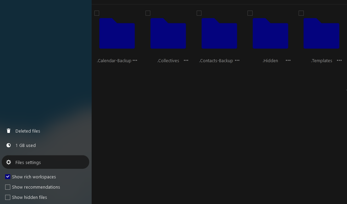This screenshot has width=347, height=204.
Task: Click the Files settings gear icon
Action: (9, 162)
